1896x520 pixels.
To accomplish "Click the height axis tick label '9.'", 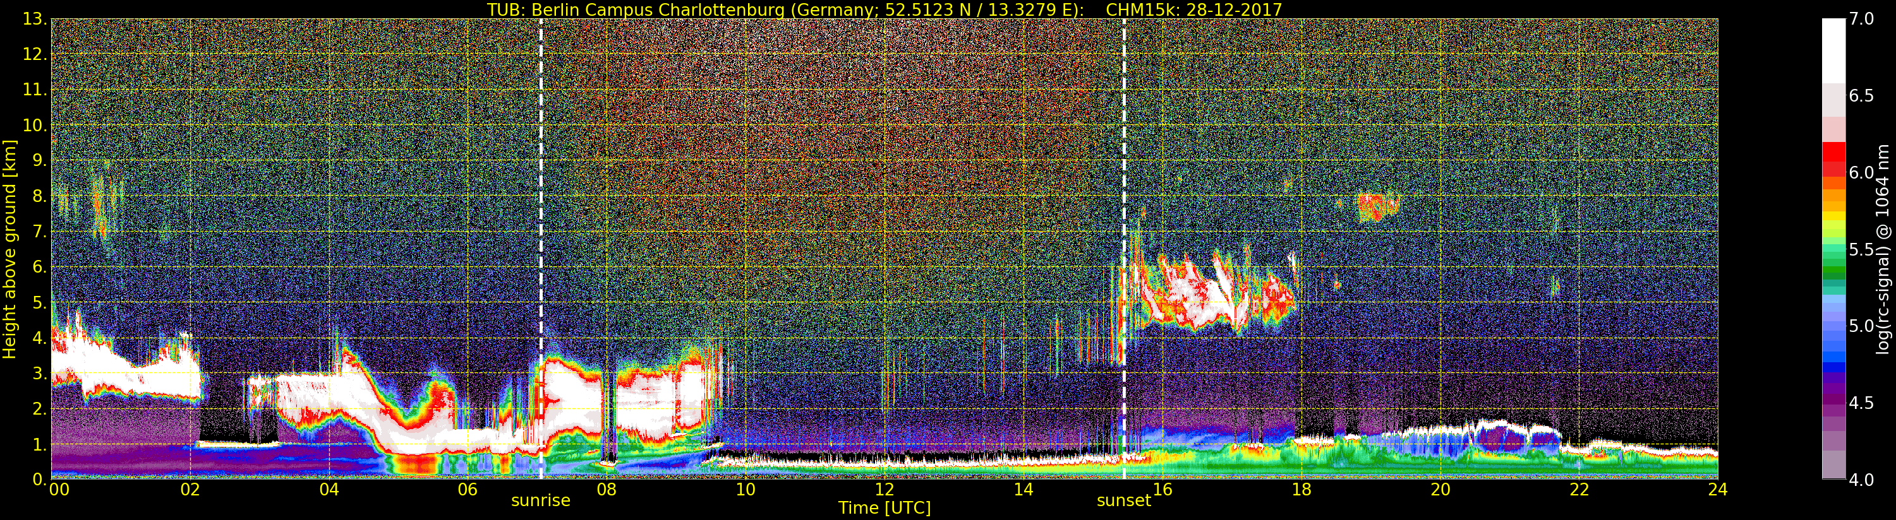I will click(39, 160).
